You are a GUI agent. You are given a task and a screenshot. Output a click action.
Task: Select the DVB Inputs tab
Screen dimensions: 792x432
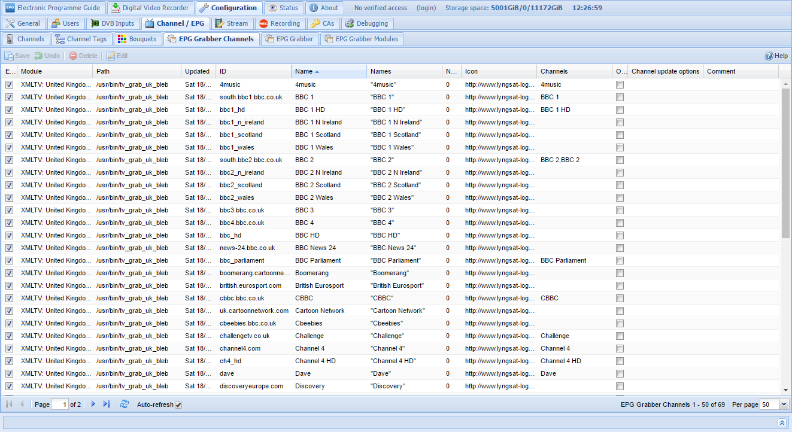point(113,23)
